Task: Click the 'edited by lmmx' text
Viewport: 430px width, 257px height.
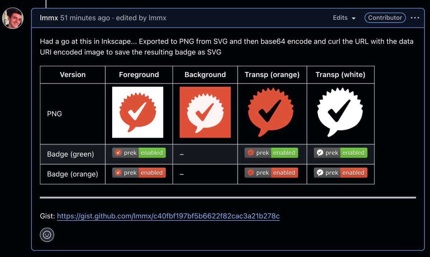Action: (x=142, y=18)
